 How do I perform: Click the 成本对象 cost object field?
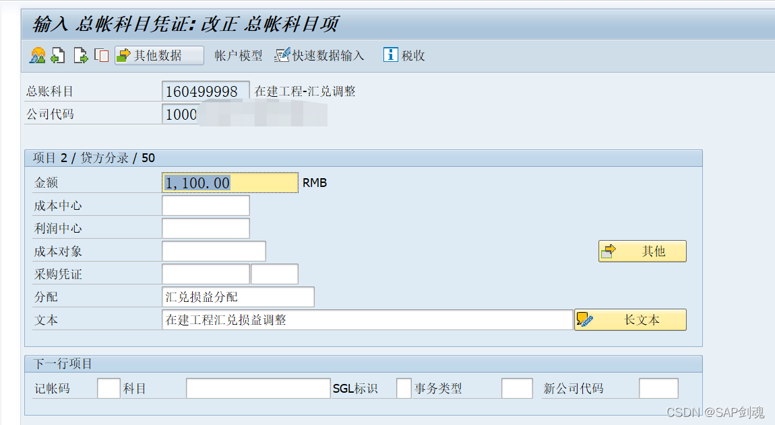point(214,252)
